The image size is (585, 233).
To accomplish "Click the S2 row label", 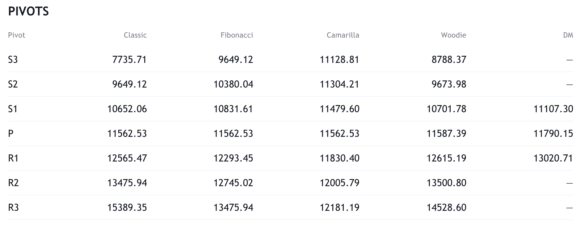I will coord(13,84).
